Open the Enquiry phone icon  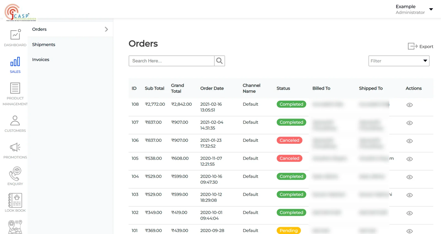tap(15, 174)
